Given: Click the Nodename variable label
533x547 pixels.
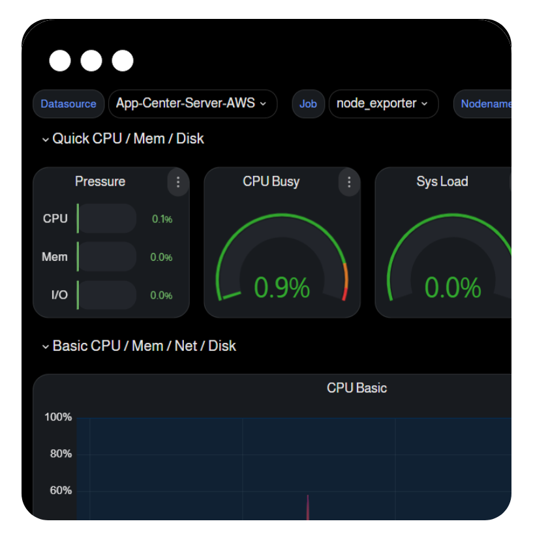Looking at the screenshot, I should 485,104.
